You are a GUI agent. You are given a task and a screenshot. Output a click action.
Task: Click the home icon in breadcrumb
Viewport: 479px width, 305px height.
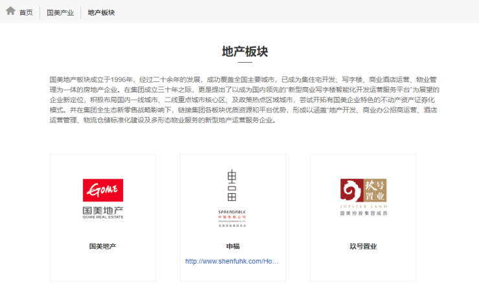point(10,11)
